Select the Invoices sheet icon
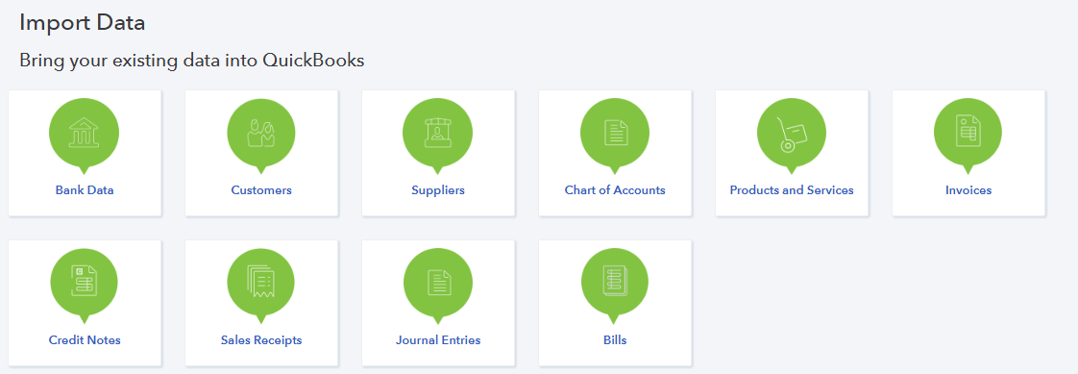 point(968,133)
